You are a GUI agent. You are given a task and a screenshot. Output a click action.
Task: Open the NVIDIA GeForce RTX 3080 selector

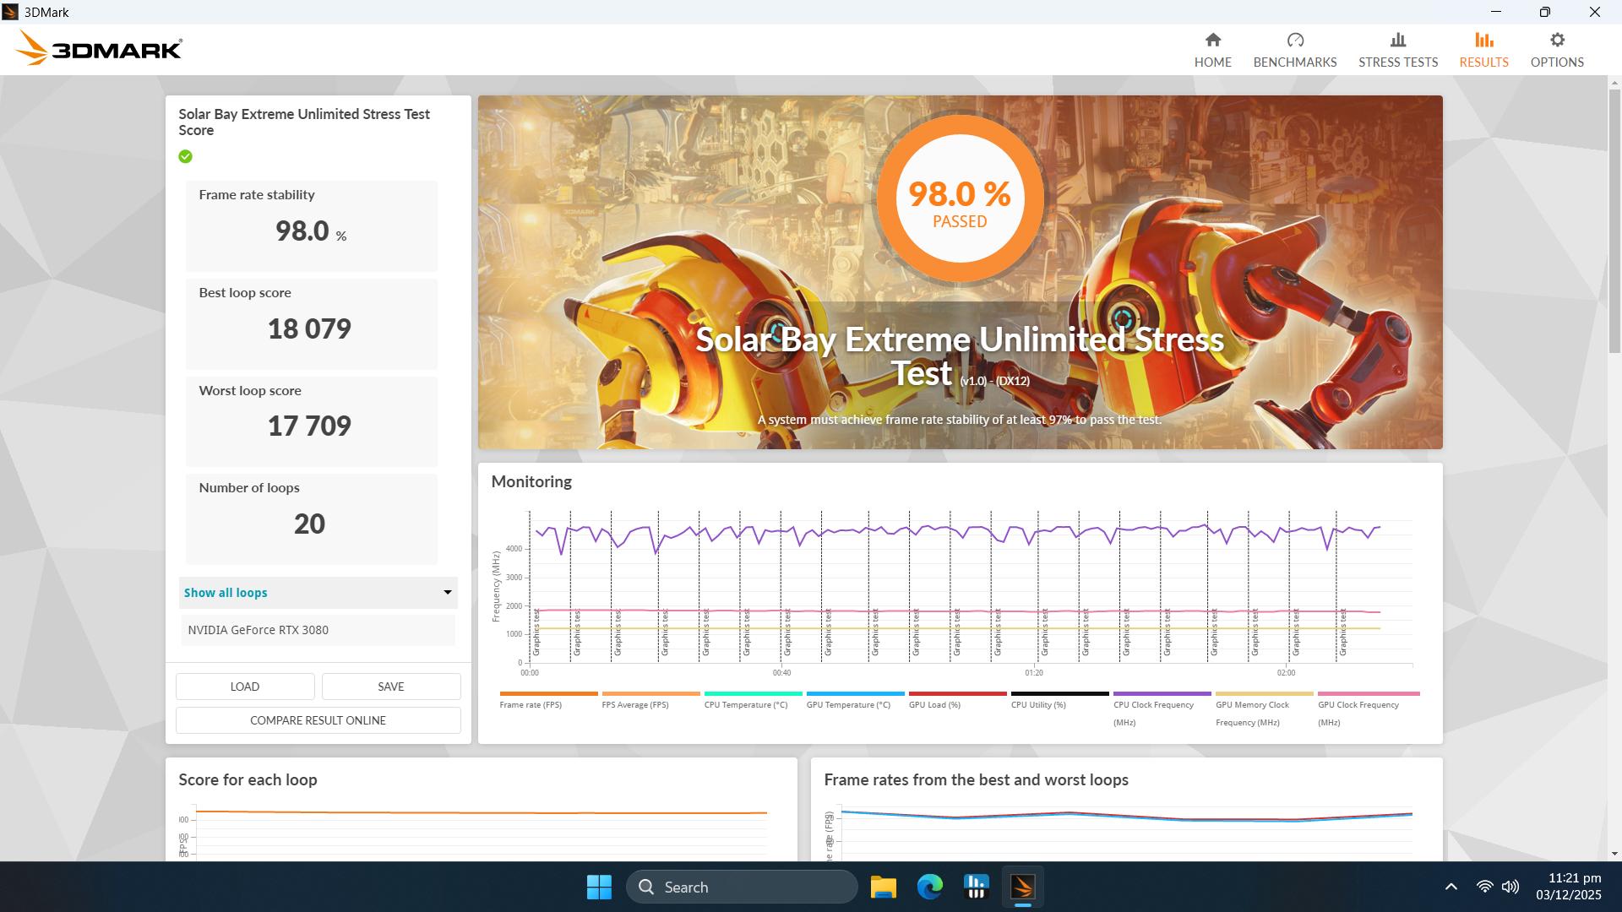[318, 630]
